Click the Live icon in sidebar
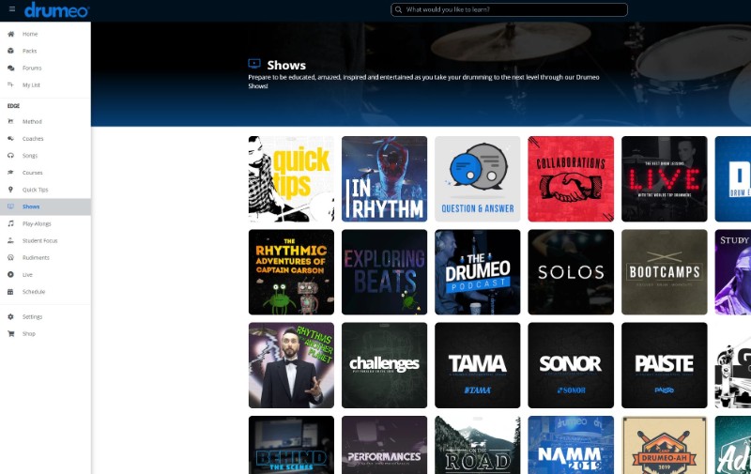The image size is (751, 474). [10, 274]
